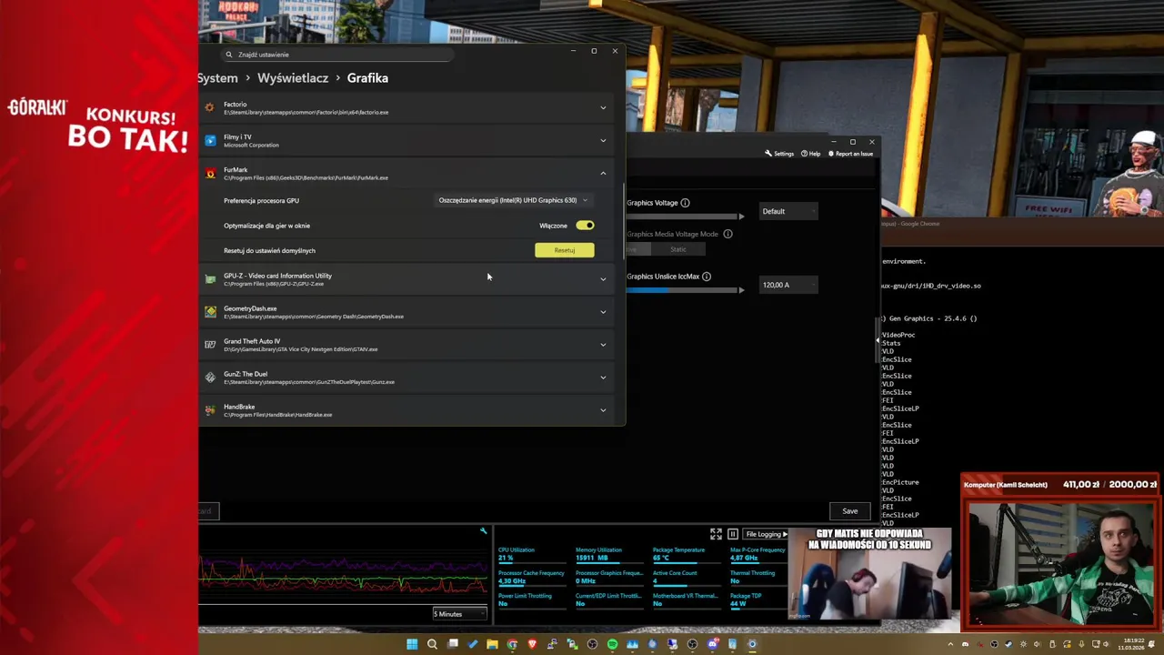
Task: Click the File Logging button
Action: [x=766, y=534]
